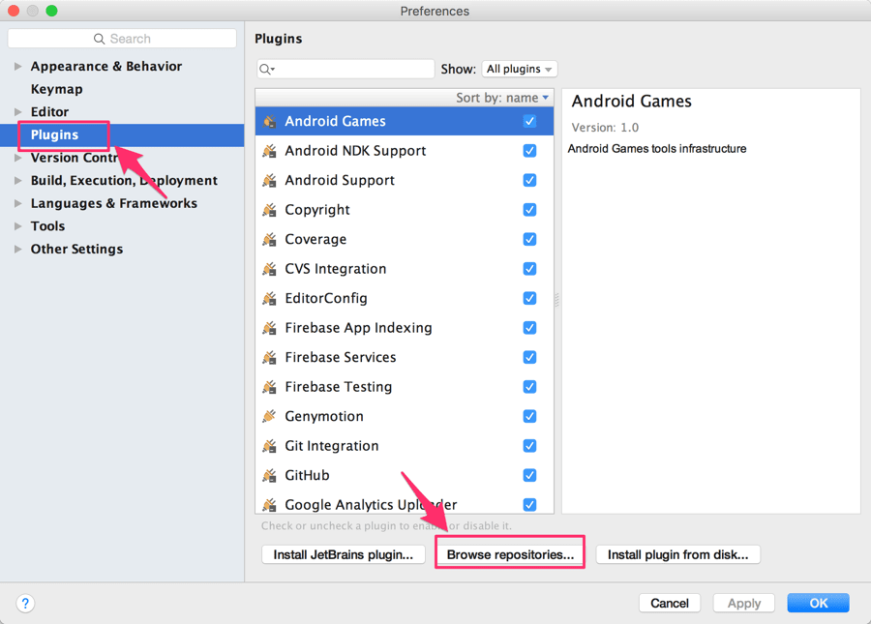The height and width of the screenshot is (624, 871).
Task: Select the GitHub plugin row
Action: point(405,475)
